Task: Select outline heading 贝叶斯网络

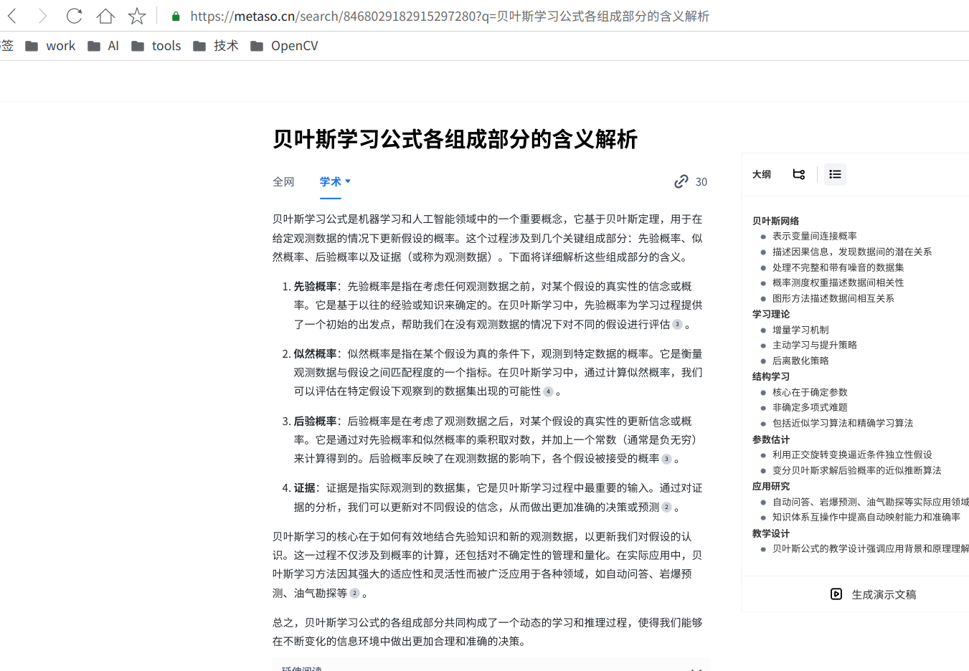Action: coord(775,221)
